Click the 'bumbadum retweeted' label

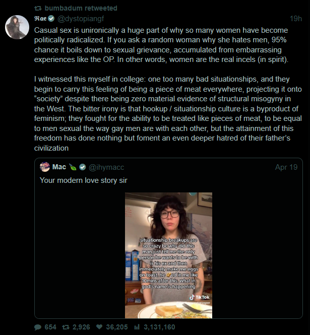pyautogui.click(x=81, y=8)
